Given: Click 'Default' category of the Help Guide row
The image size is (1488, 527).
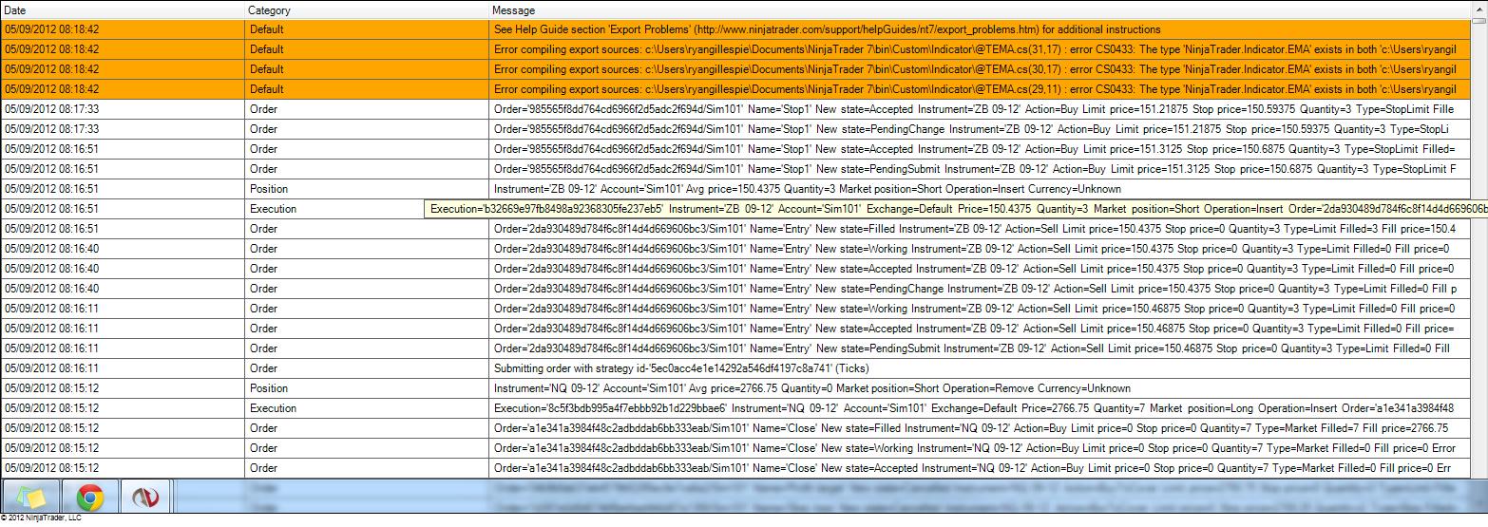Looking at the screenshot, I should click(367, 29).
